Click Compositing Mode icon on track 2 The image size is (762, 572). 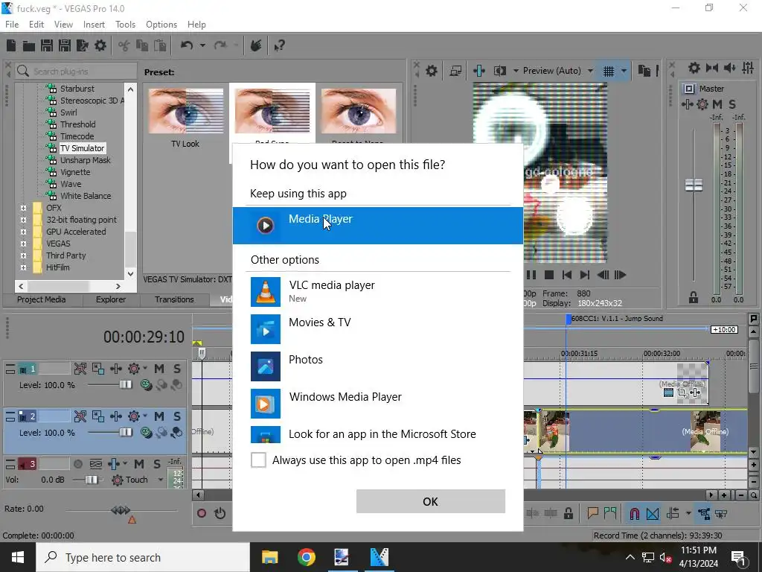[x=146, y=432]
